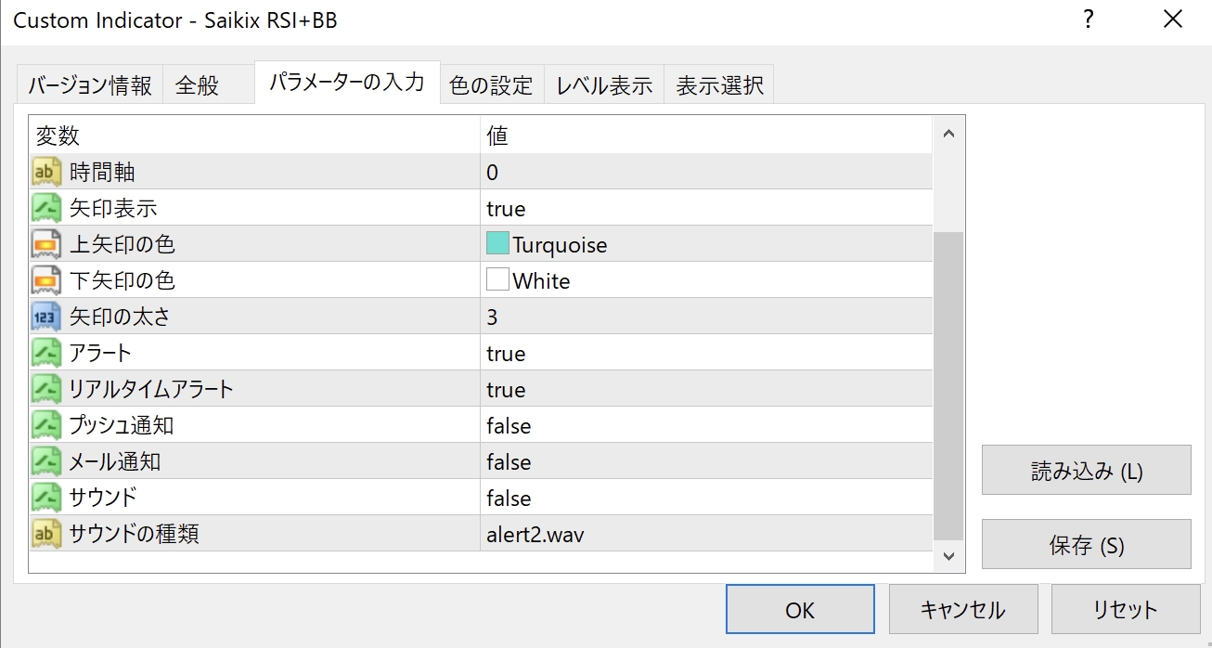Click the 保存 (S) button
Viewport: 1212px width, 648px height.
click(x=1086, y=545)
